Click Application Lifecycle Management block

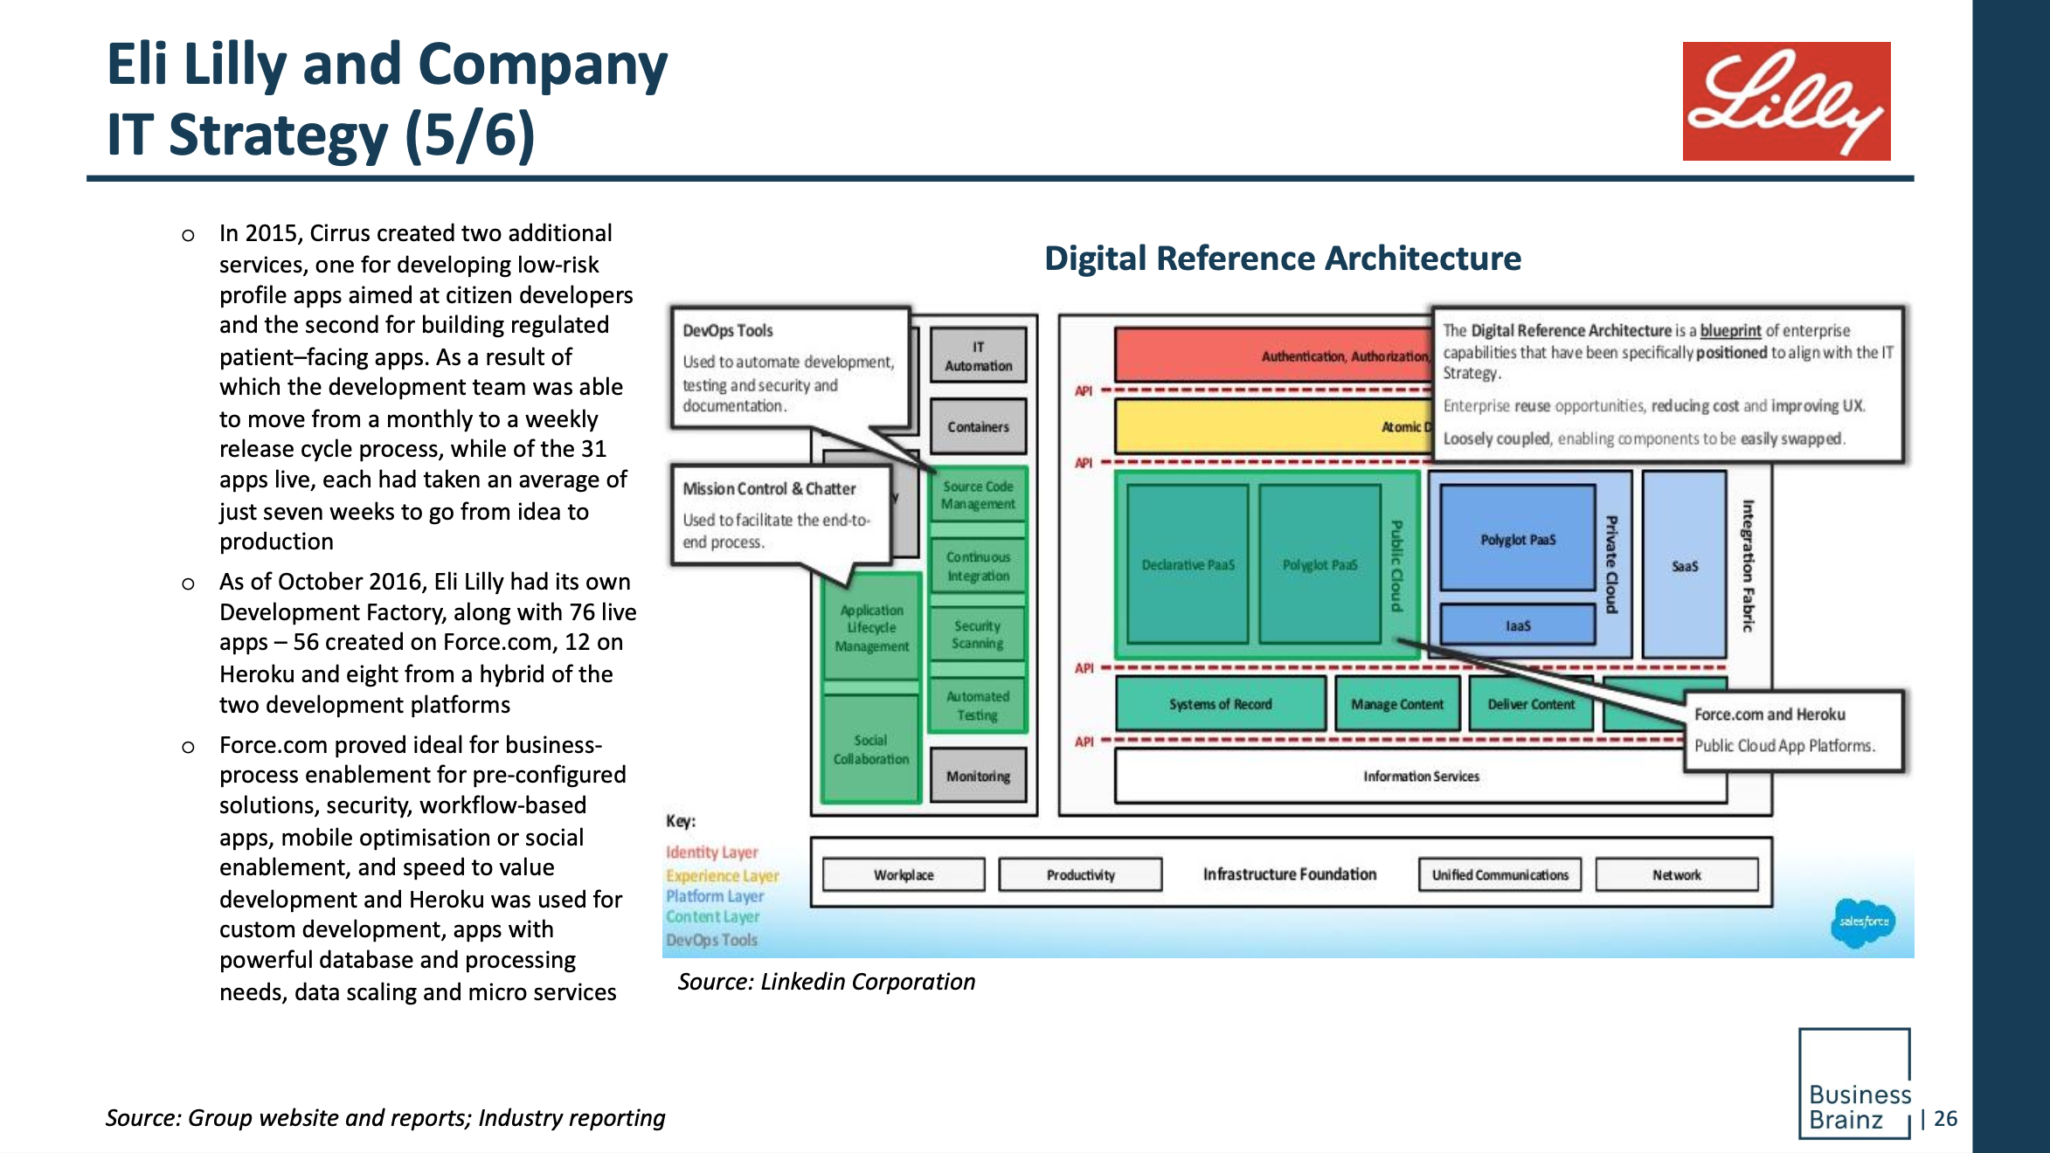point(871,627)
